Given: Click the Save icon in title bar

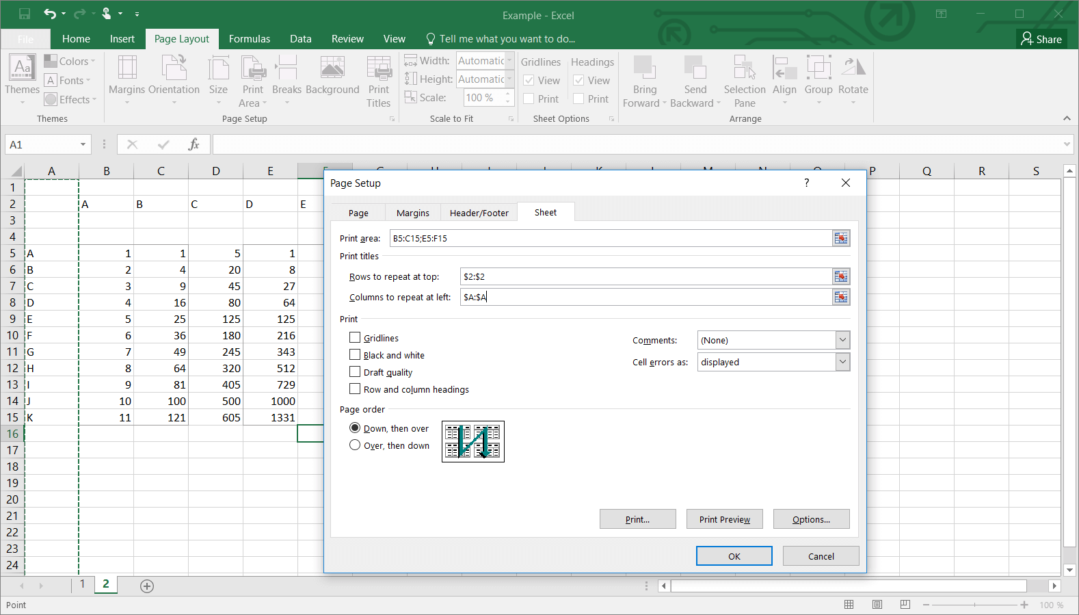Looking at the screenshot, I should click(25, 14).
